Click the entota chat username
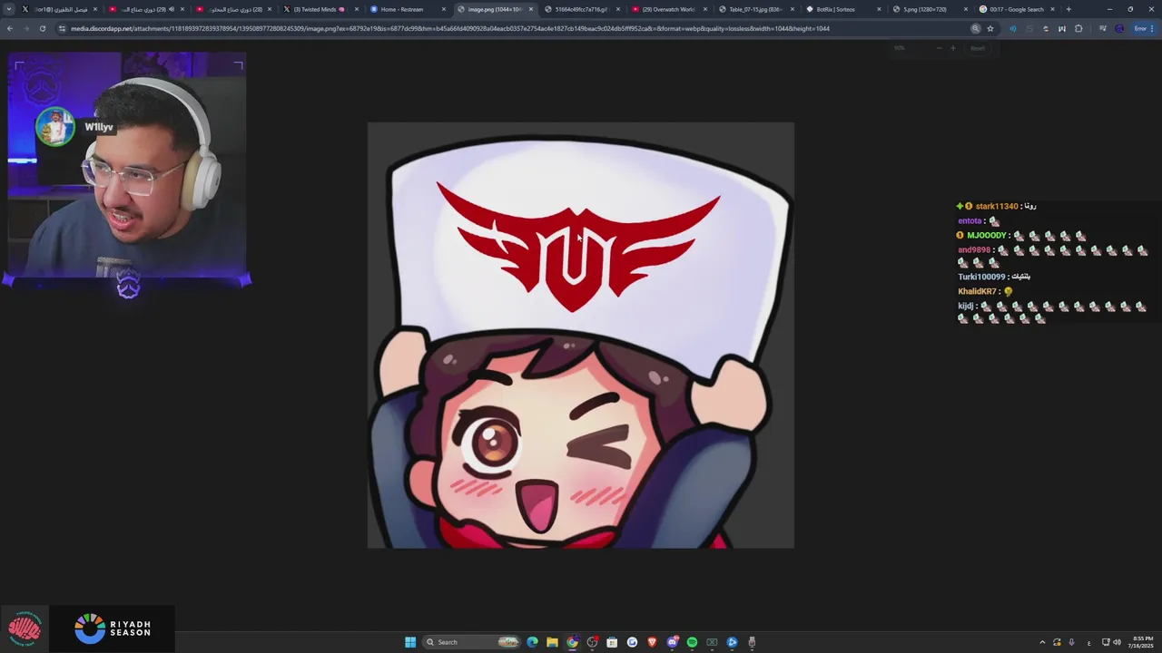1162x653 pixels. coord(970,220)
